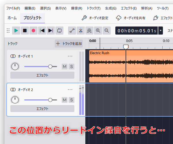Click the オーディオ 1 pan knob
This screenshot has width=173, height=144.
15,67
